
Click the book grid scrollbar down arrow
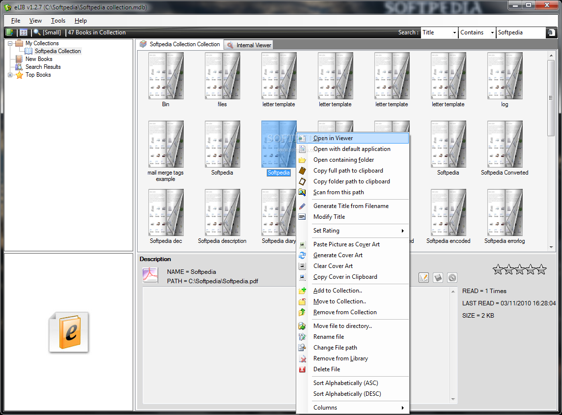click(x=551, y=247)
